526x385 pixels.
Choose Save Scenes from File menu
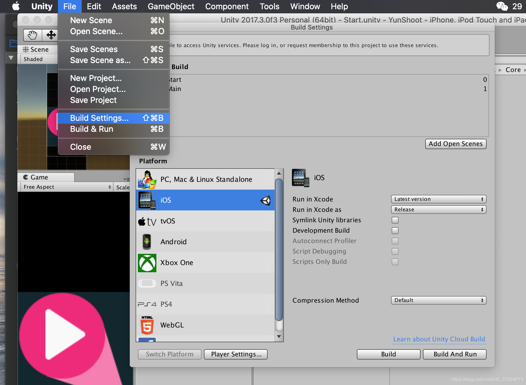(x=114, y=49)
